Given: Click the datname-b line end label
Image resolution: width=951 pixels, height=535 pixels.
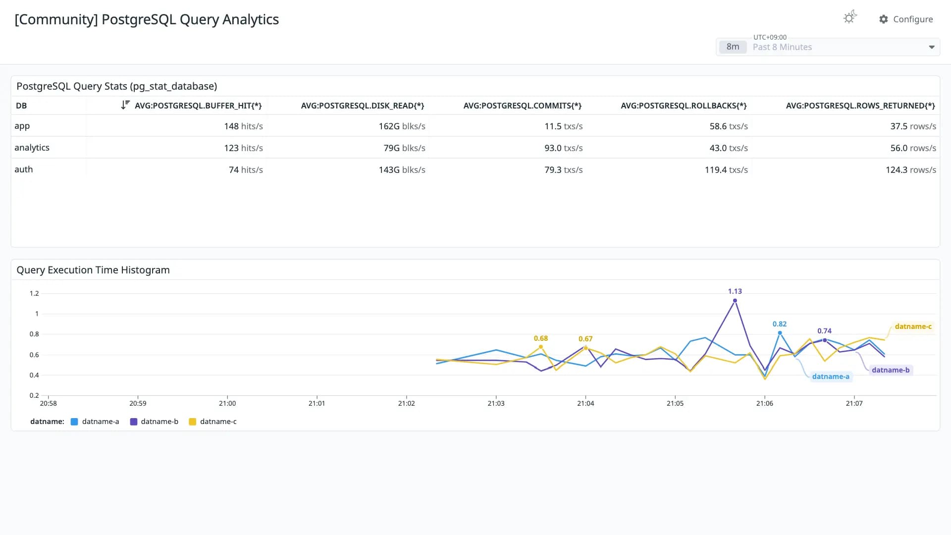Looking at the screenshot, I should [x=891, y=370].
